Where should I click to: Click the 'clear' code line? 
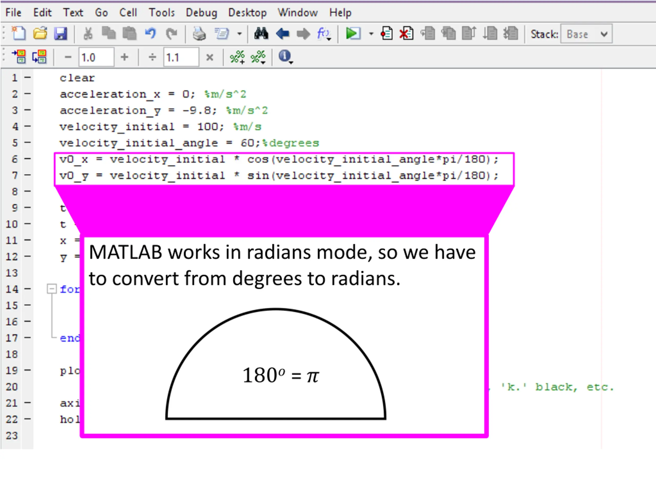pyautogui.click(x=77, y=78)
